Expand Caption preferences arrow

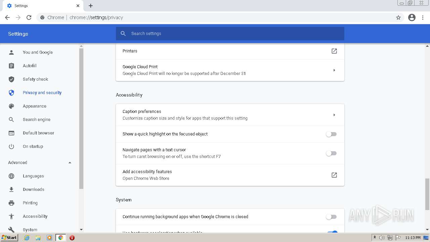[x=334, y=115]
